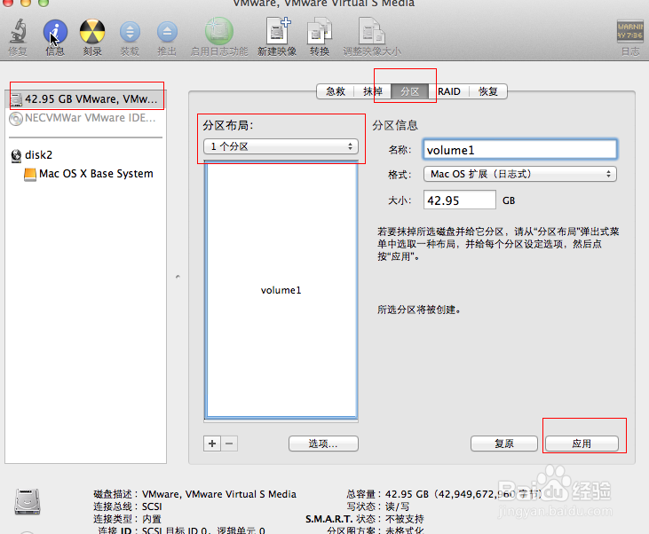This screenshot has height=534, width=649.
Task: Open the 格式 Mac OS 扩展 dropdown
Action: [520, 174]
